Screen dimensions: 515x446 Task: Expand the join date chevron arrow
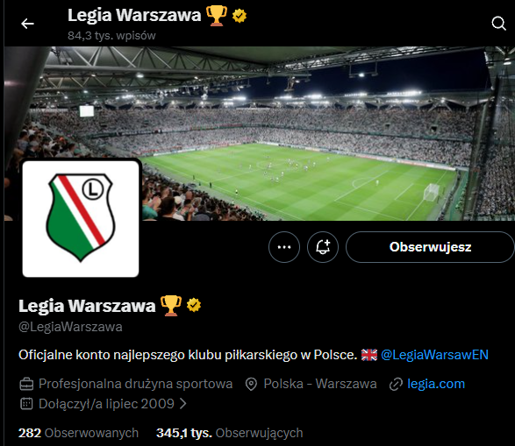[x=183, y=404]
